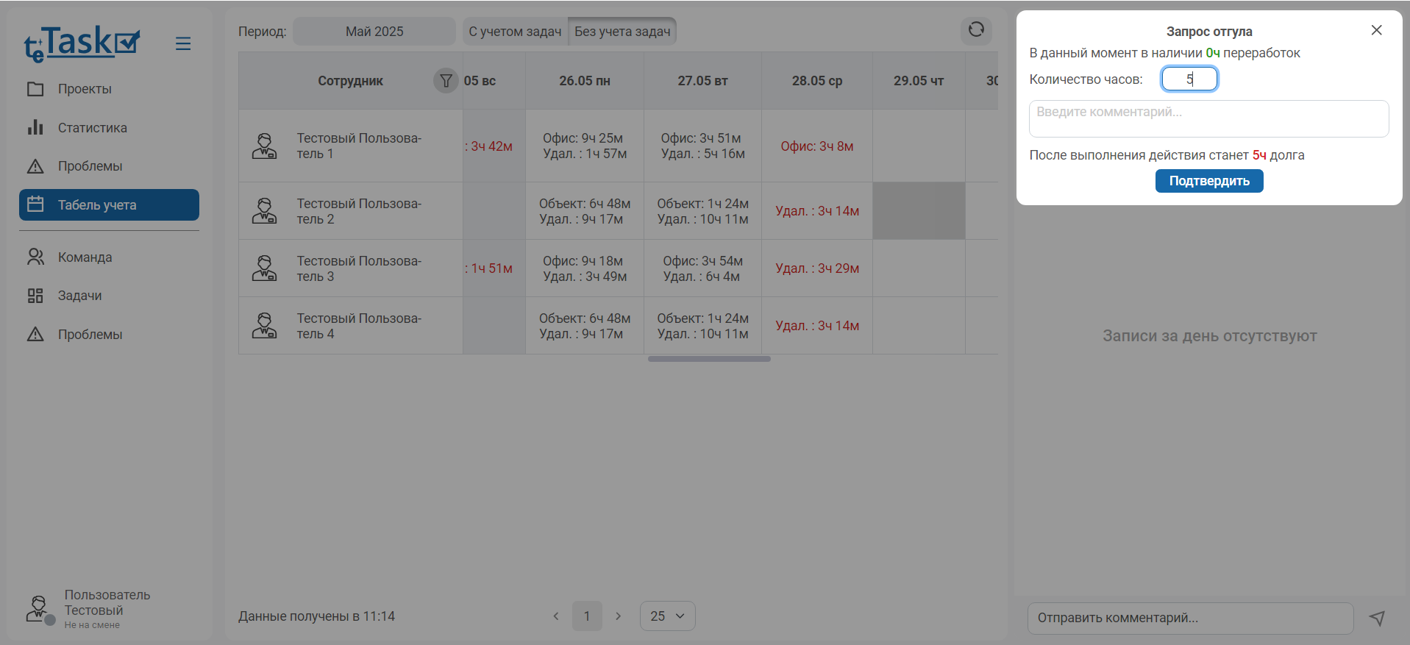Click avatar of Тестовый Пользователь 1
This screenshot has height=645, width=1410.
[x=265, y=146]
